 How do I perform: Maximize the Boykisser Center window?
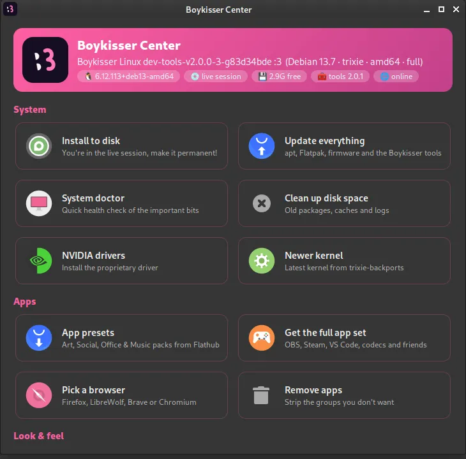441,10
